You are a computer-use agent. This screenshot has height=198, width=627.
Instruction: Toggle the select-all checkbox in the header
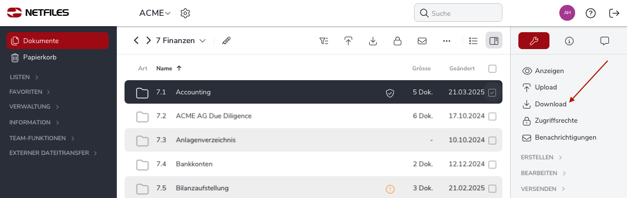click(492, 69)
